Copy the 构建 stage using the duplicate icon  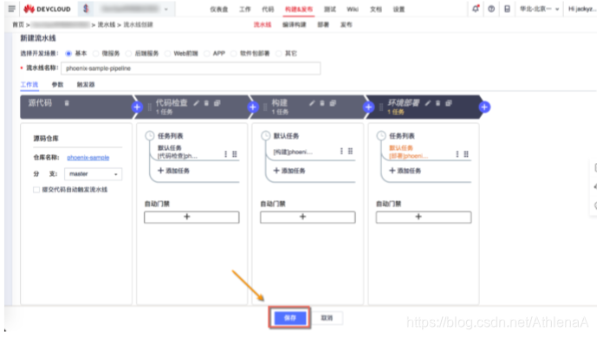click(x=333, y=103)
